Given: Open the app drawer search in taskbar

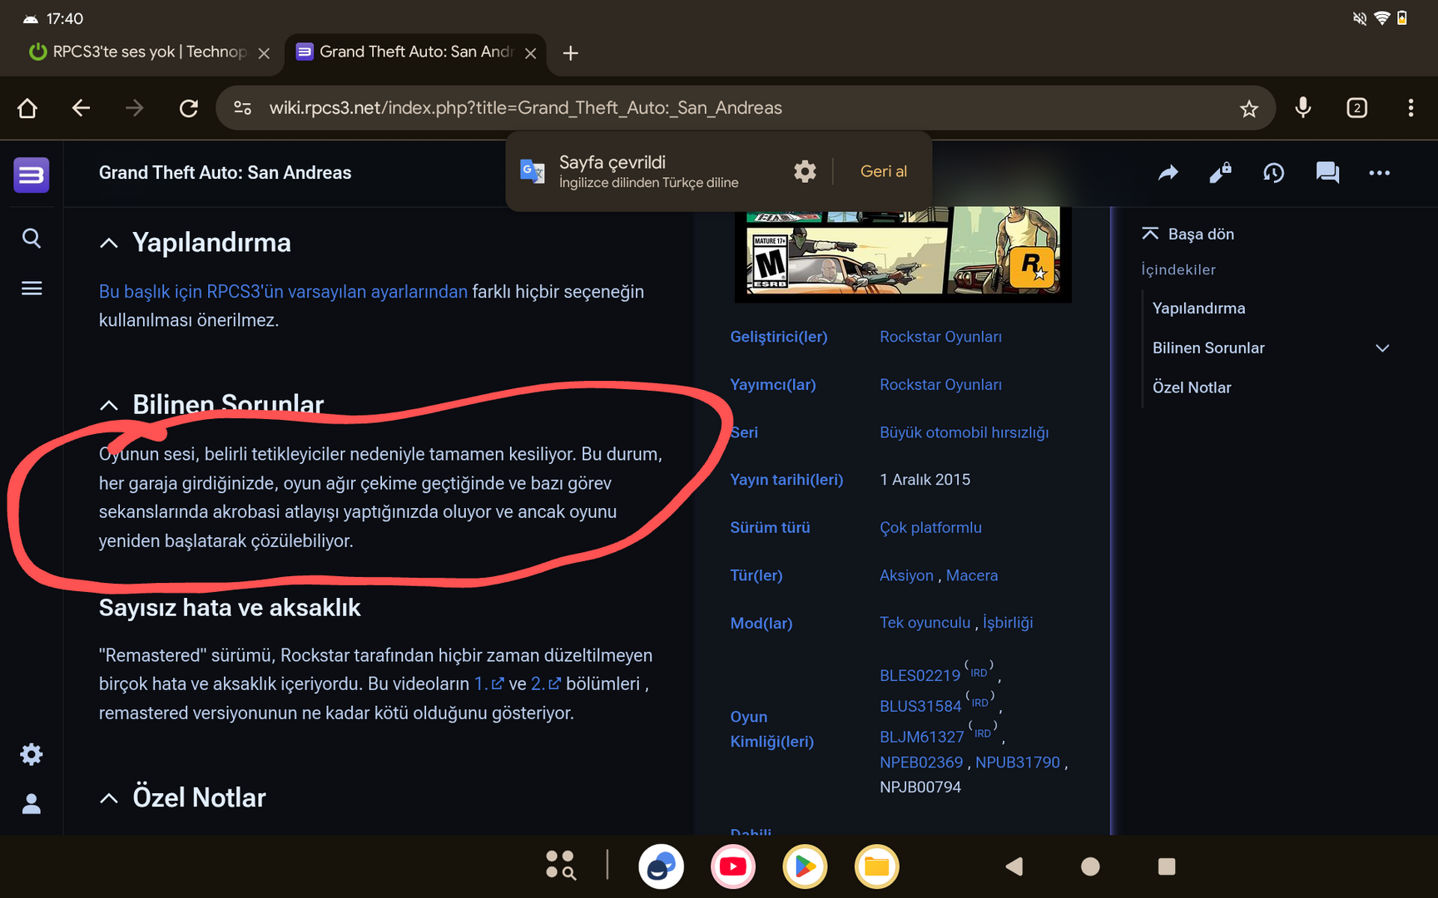Looking at the screenshot, I should coord(560,865).
